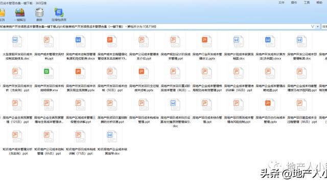Select the 房地产成本全程精细化 file icon
Viewport: 327px width, 184px height.
pyautogui.click(x=112, y=41)
